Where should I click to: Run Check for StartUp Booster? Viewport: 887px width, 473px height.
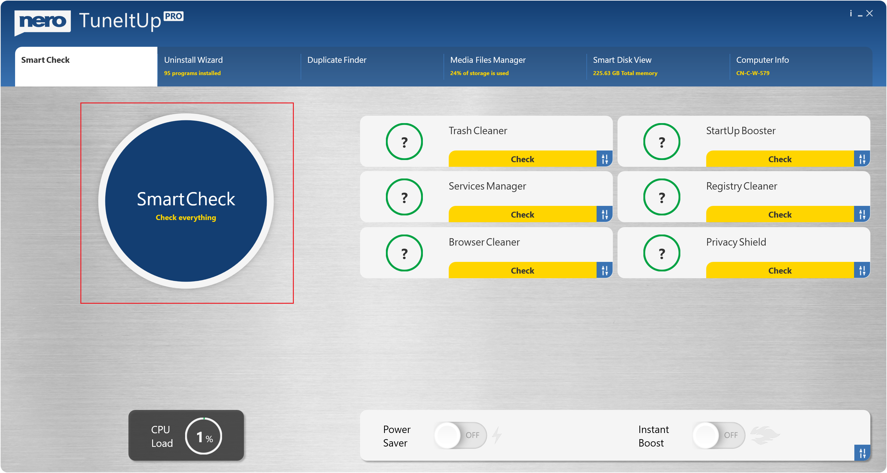780,159
